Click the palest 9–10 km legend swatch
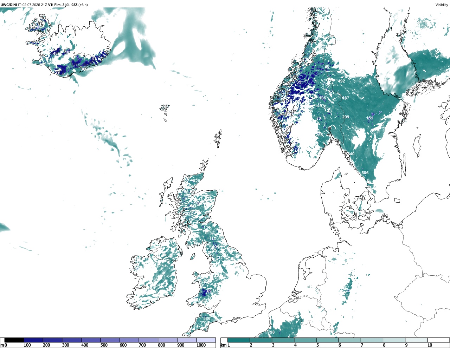 click(416, 340)
